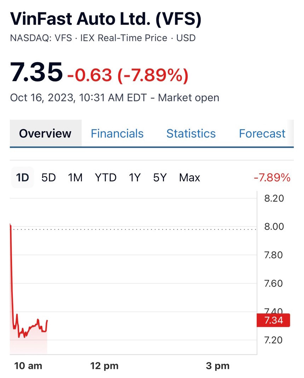Click the 3 pm time axis label

(x=217, y=366)
